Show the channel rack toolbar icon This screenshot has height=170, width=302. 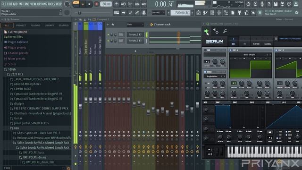coord(212,13)
